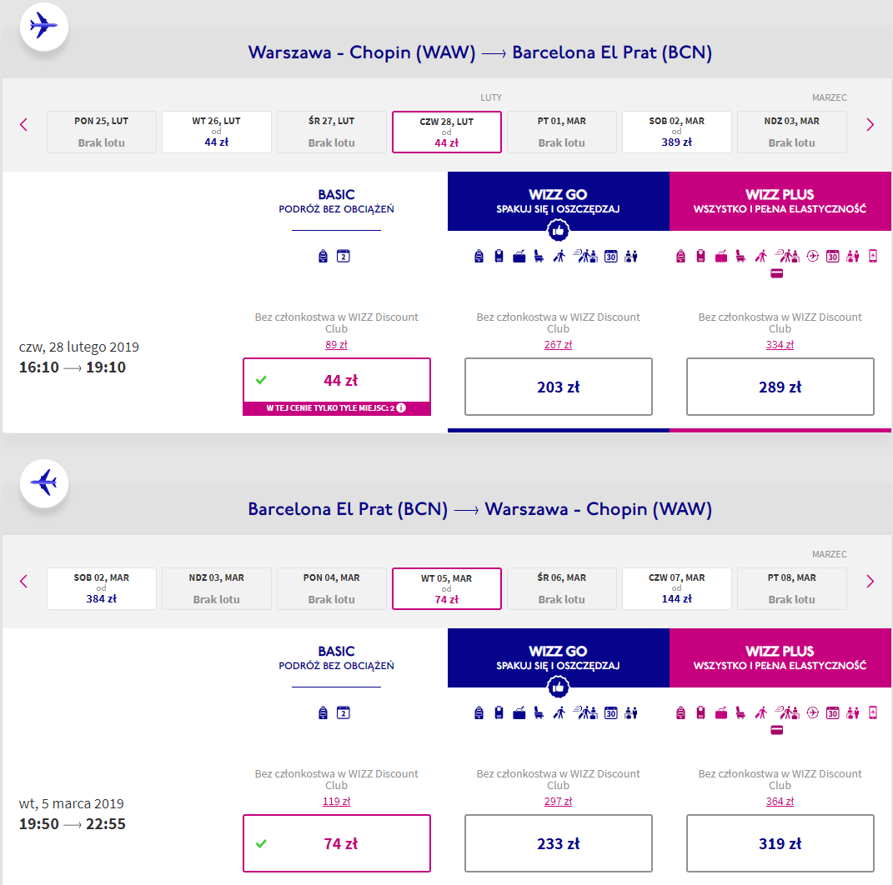Click the 267 zł non-member price link
This screenshot has height=885, width=893.
(x=558, y=344)
